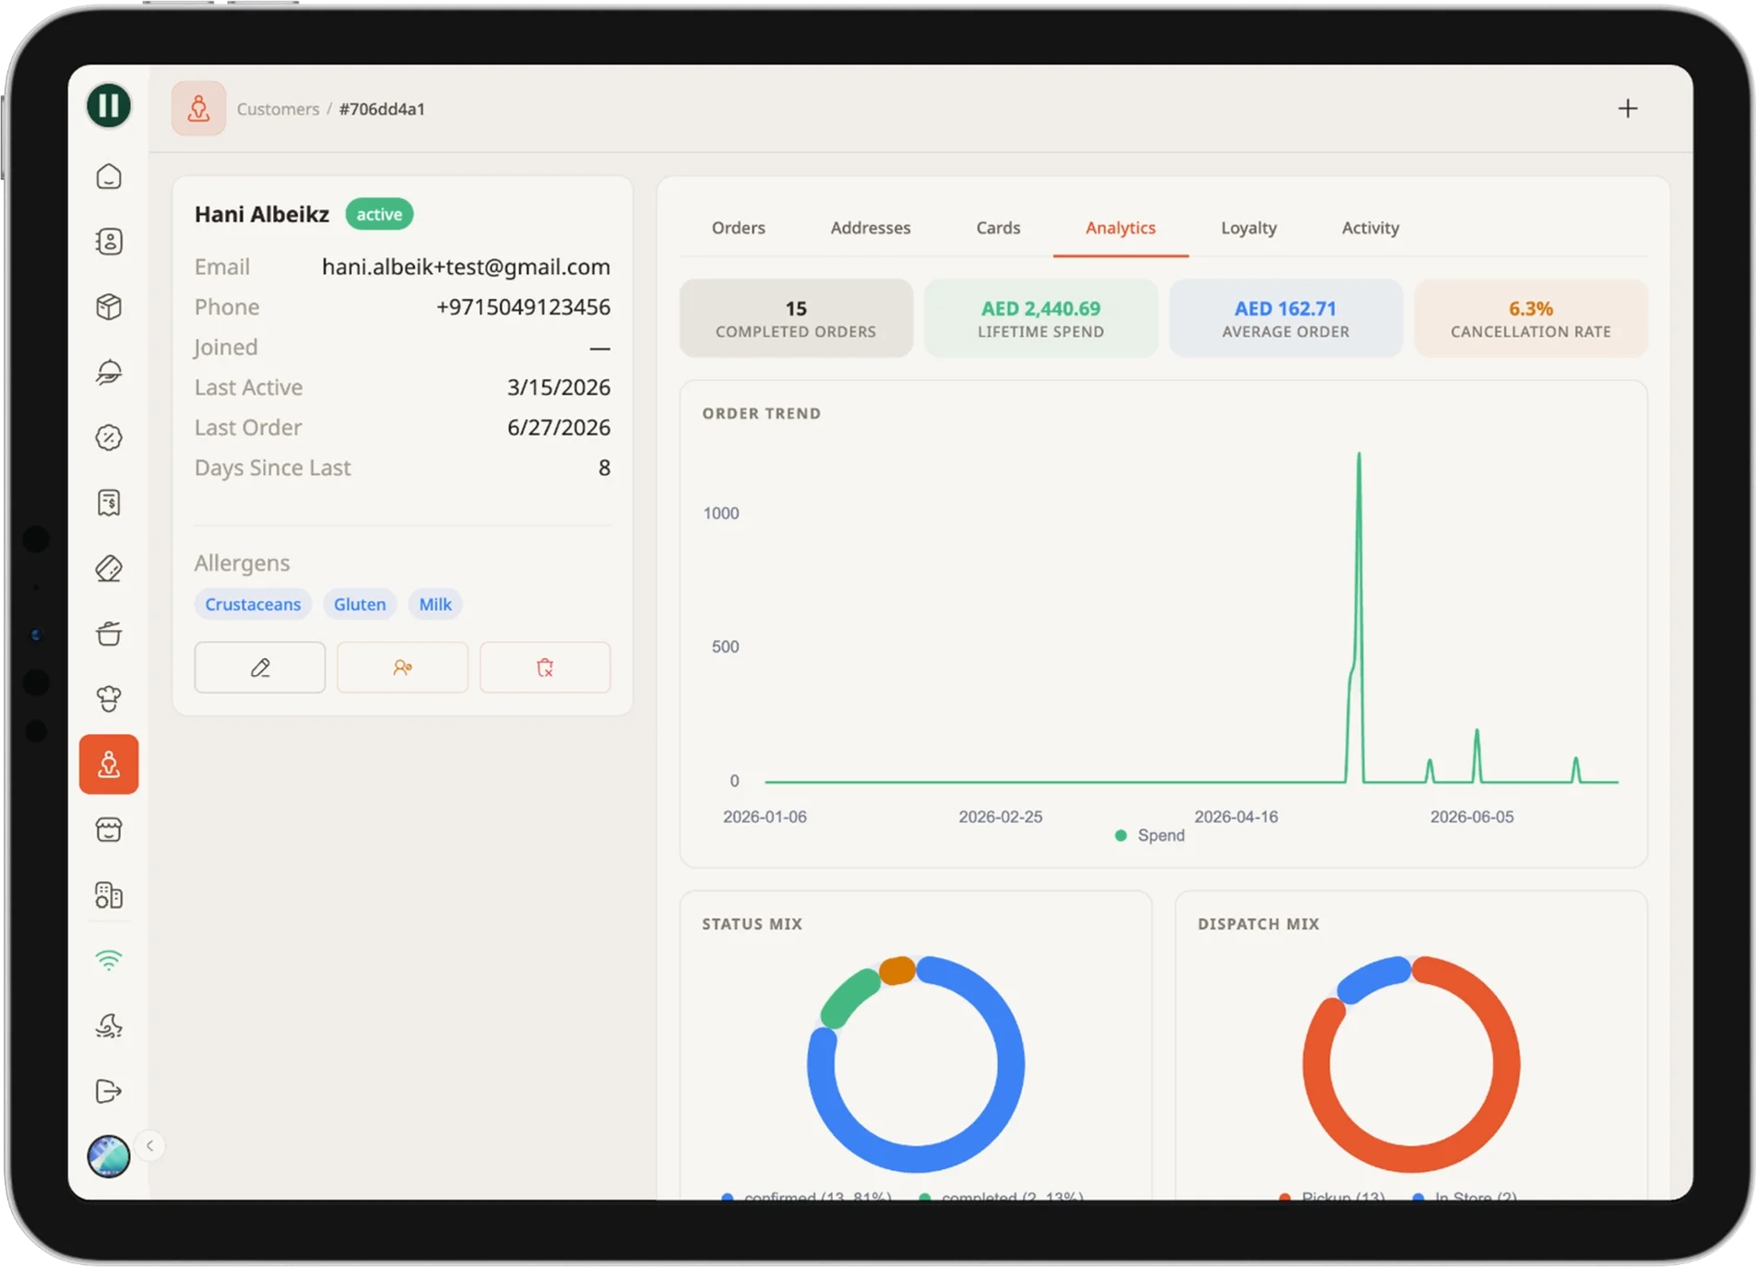
Task: Click the AED 2,440.69 Lifetime Spend card
Action: point(1040,318)
